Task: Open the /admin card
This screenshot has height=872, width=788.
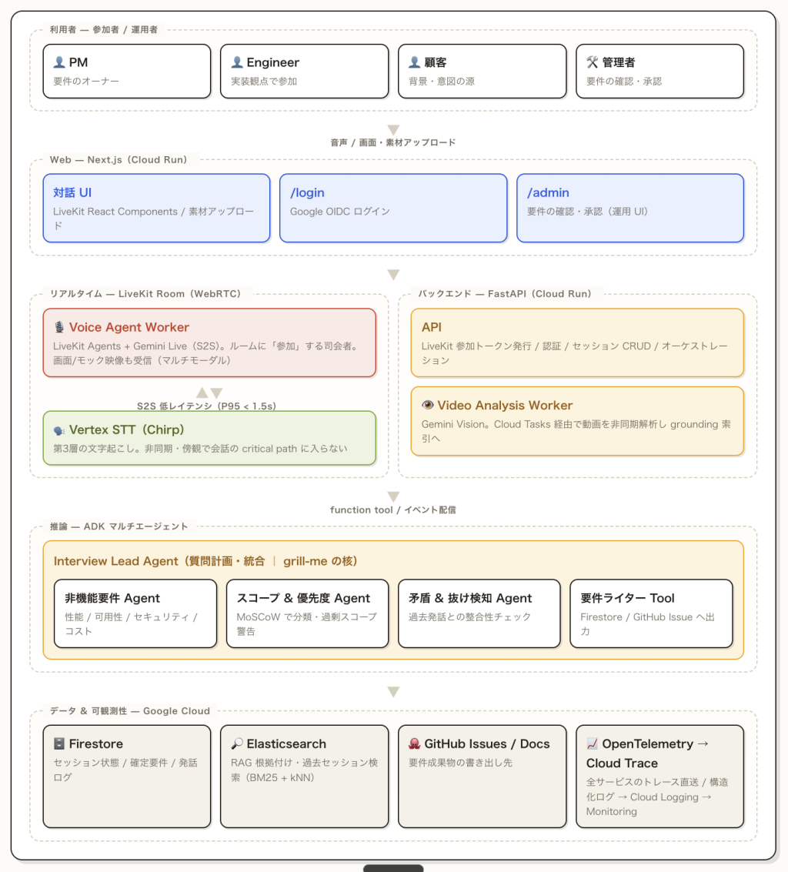Action: coord(630,208)
